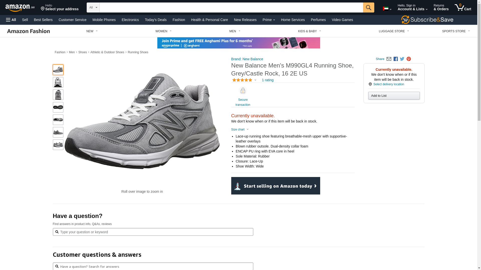This screenshot has height=270, width=481.
Task: Share product on Twitter
Action: coord(402,59)
